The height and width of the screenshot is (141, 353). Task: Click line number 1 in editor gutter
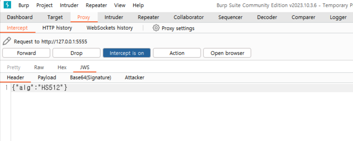(6, 88)
